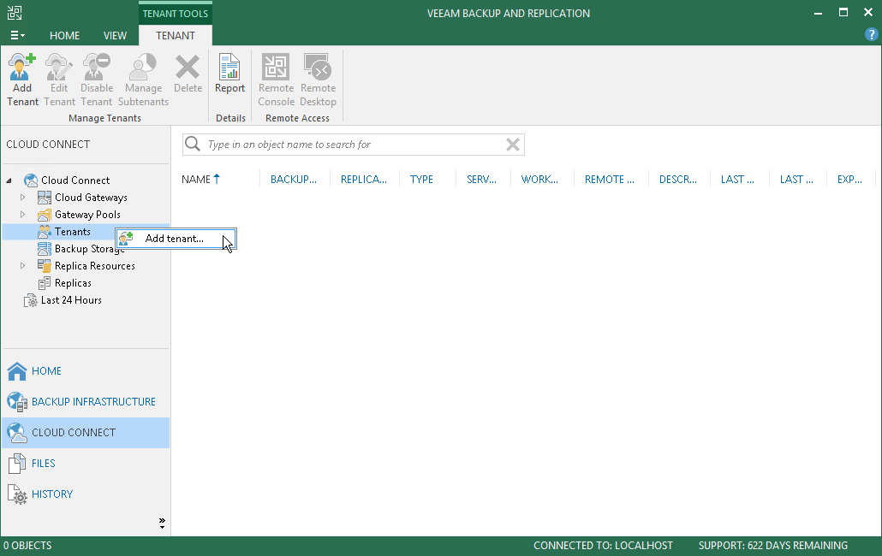Sort by the BACKUP... column header

[294, 179]
